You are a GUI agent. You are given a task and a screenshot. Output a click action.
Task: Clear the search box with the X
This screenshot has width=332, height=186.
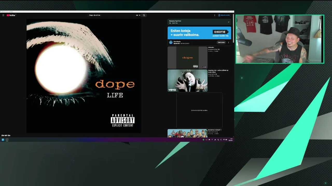(x=140, y=15)
